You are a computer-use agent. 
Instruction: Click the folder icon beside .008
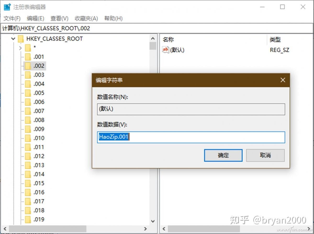coord(28,120)
